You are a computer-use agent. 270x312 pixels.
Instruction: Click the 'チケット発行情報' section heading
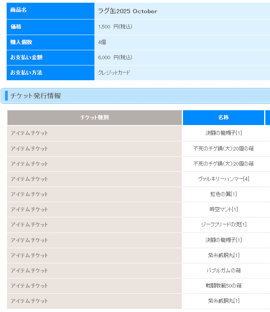pyautogui.click(x=36, y=96)
